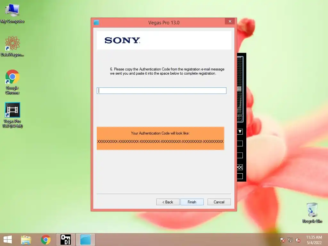Open the Windows Start button
328x246 pixels.
coord(8,240)
